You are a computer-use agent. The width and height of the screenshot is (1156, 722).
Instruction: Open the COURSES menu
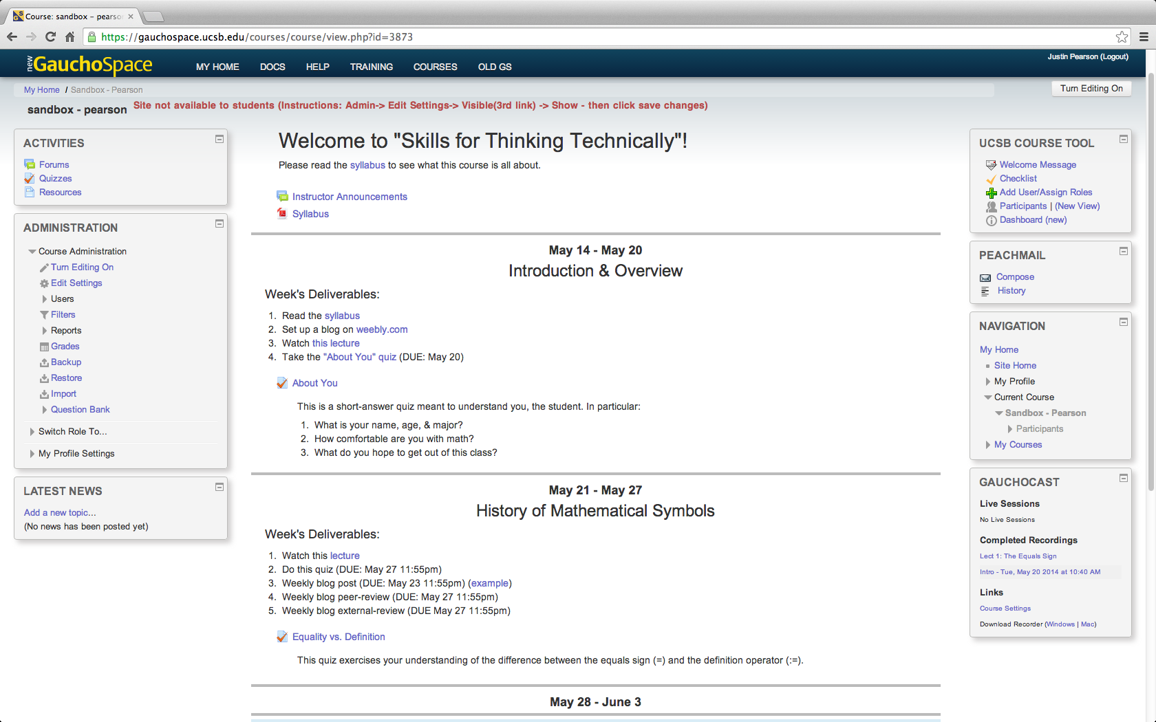click(435, 67)
